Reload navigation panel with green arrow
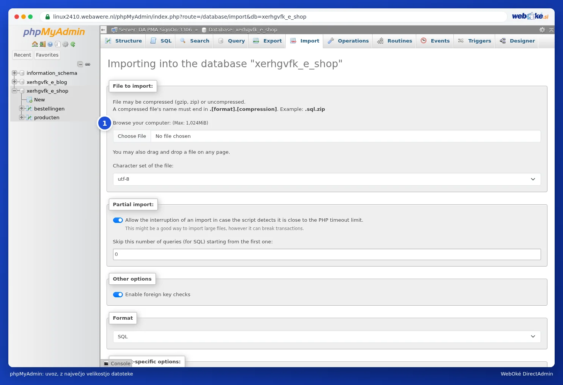 tap(73, 44)
